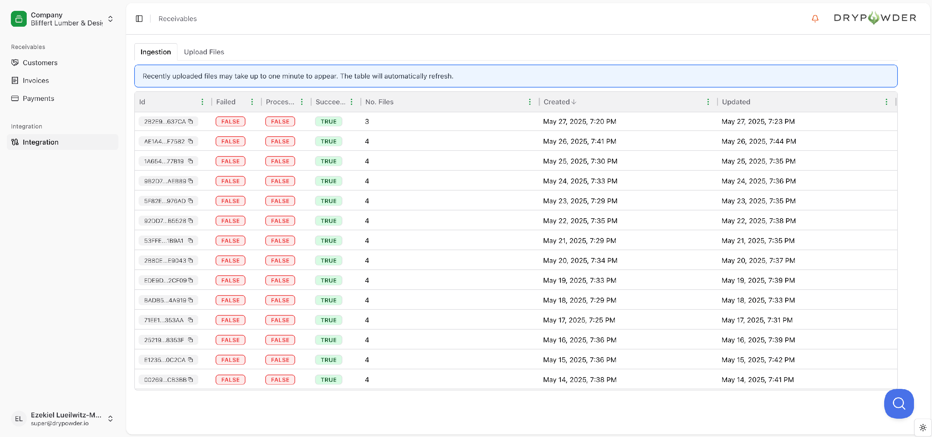The width and height of the screenshot is (932, 437).
Task: Click the Customers handshake icon
Action: click(15, 62)
